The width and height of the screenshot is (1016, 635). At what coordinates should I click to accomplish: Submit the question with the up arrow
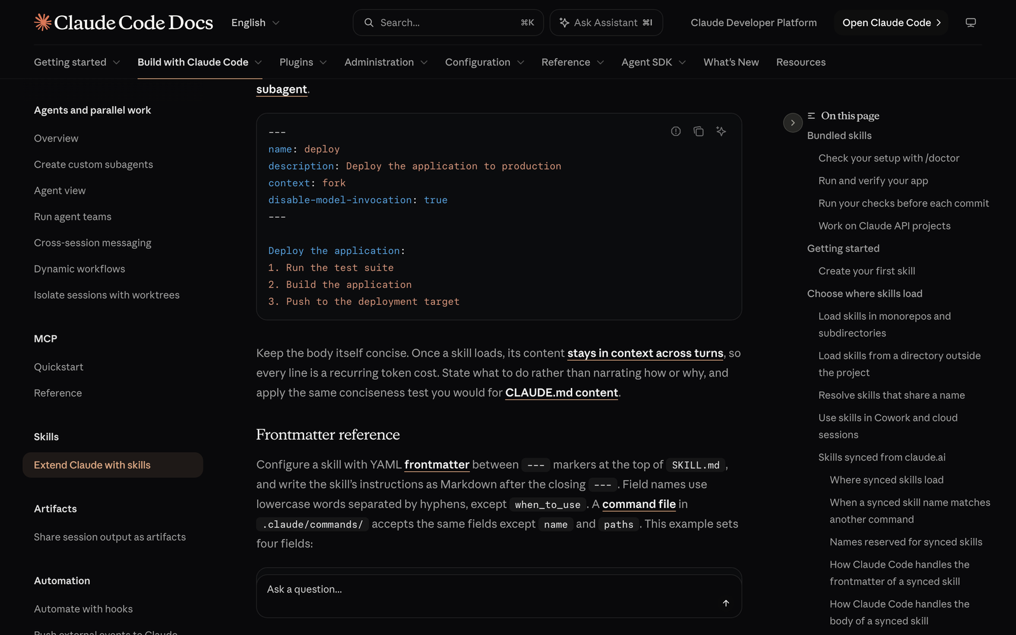pos(726,603)
